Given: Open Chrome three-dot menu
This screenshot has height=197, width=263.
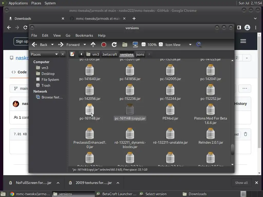Looking at the screenshot, I should pyautogui.click(x=256, y=27).
